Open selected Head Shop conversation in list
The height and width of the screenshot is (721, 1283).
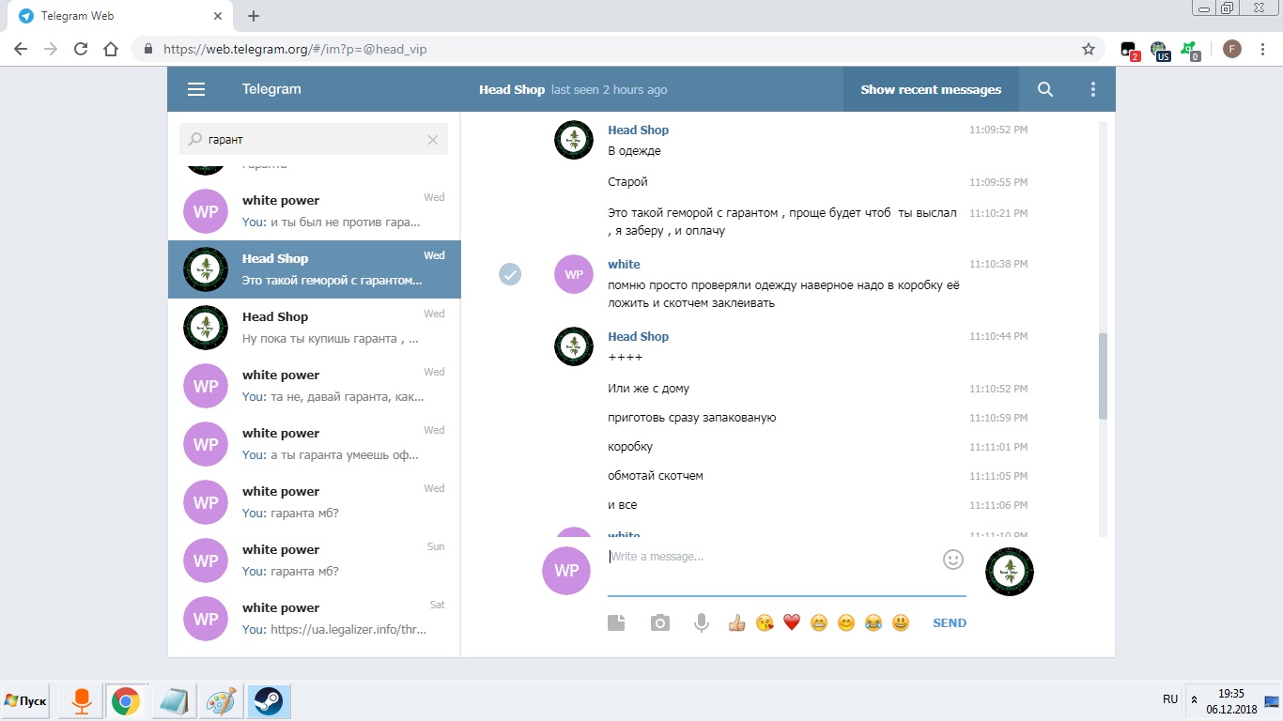pos(315,269)
